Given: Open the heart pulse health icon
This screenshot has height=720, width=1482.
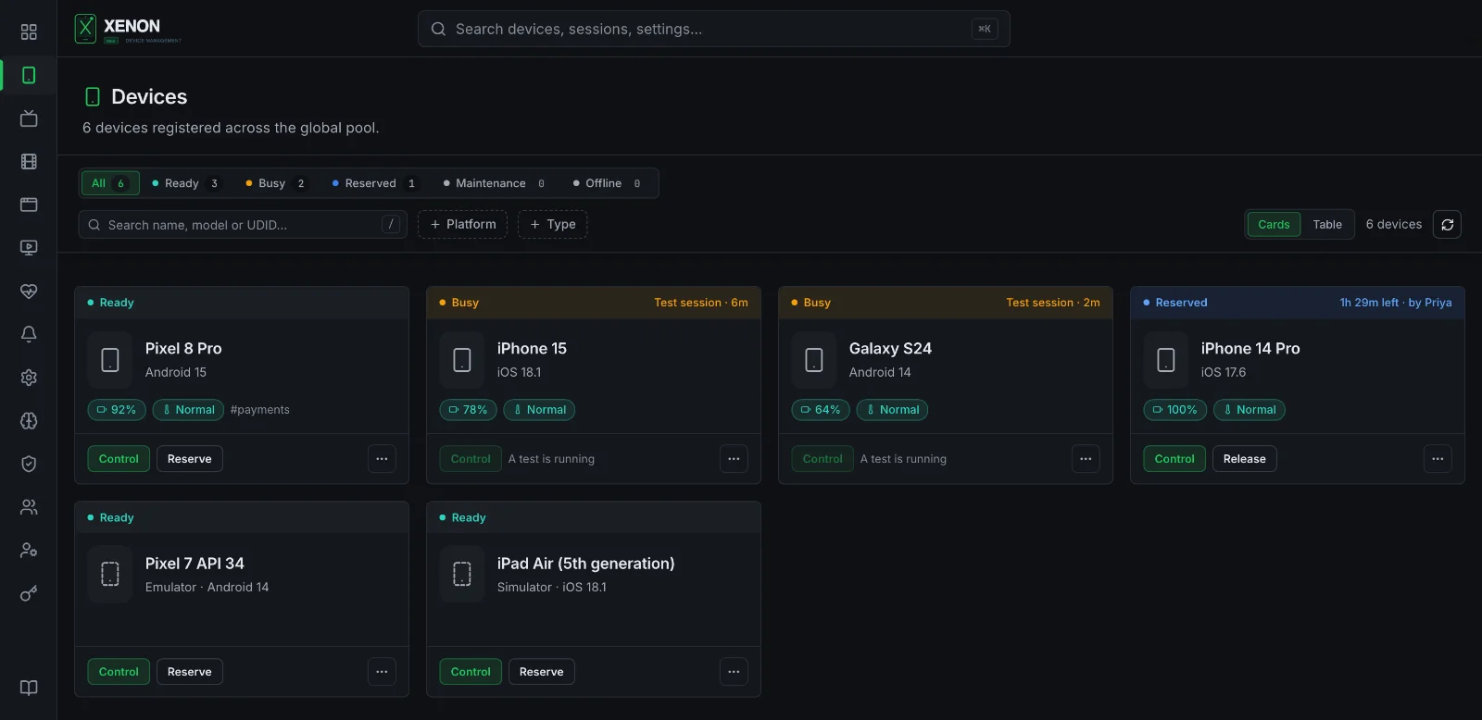Looking at the screenshot, I should pos(29,292).
